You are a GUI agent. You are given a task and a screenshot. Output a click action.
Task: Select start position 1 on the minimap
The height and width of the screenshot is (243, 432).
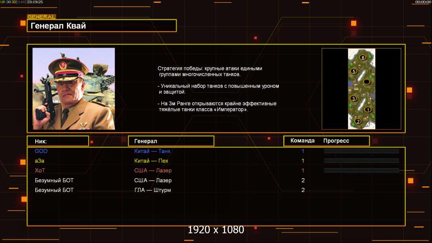tap(368, 109)
